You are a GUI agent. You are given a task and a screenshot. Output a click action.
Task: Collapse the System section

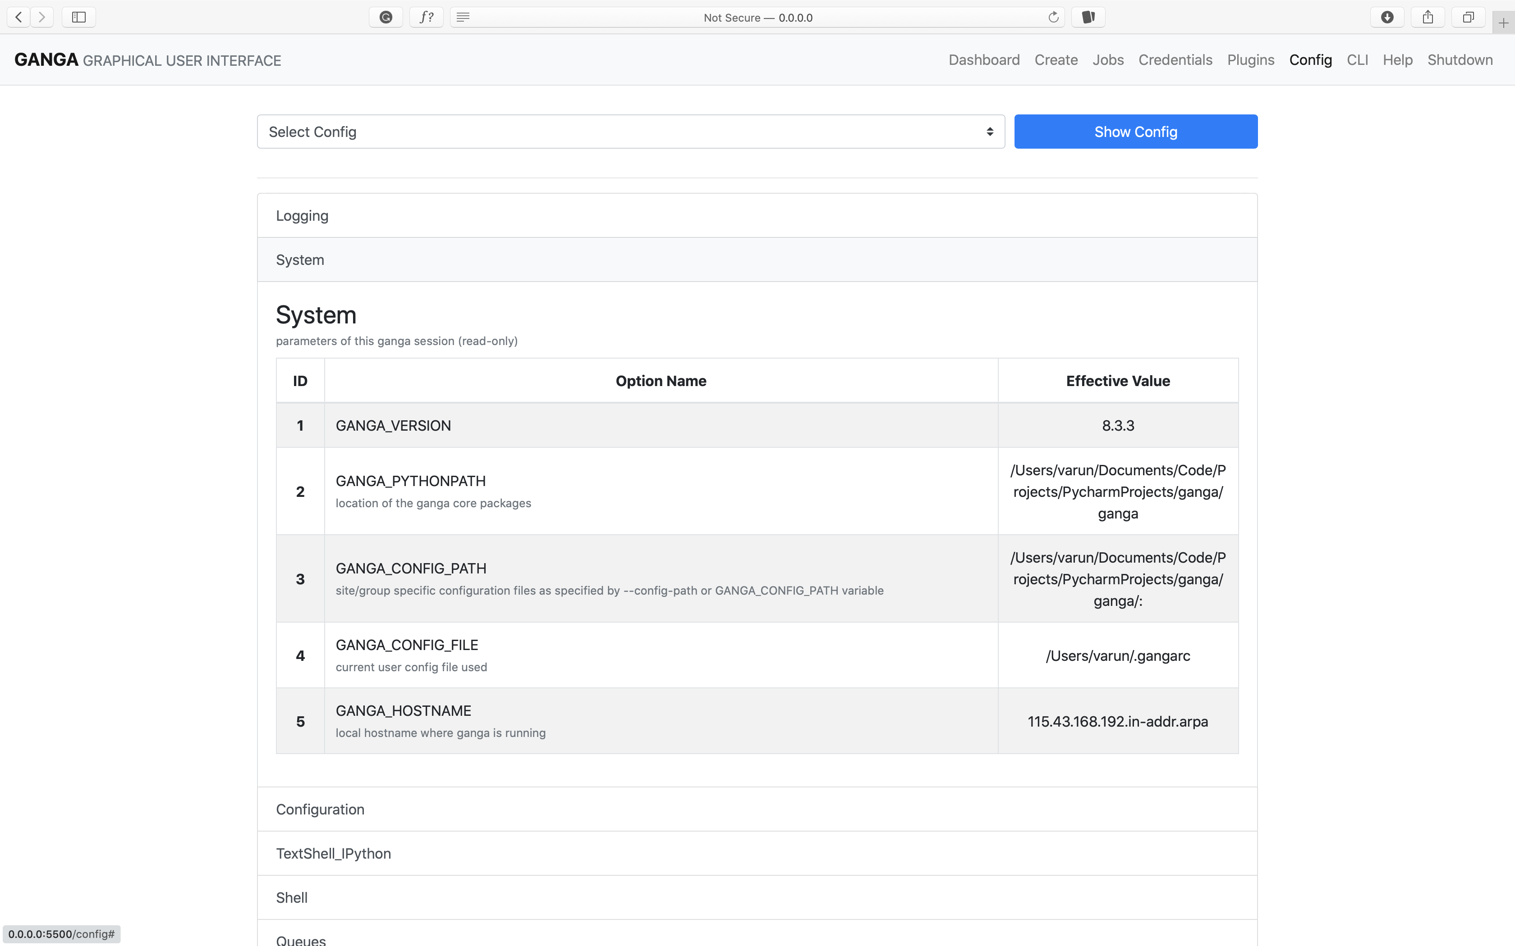(299, 259)
